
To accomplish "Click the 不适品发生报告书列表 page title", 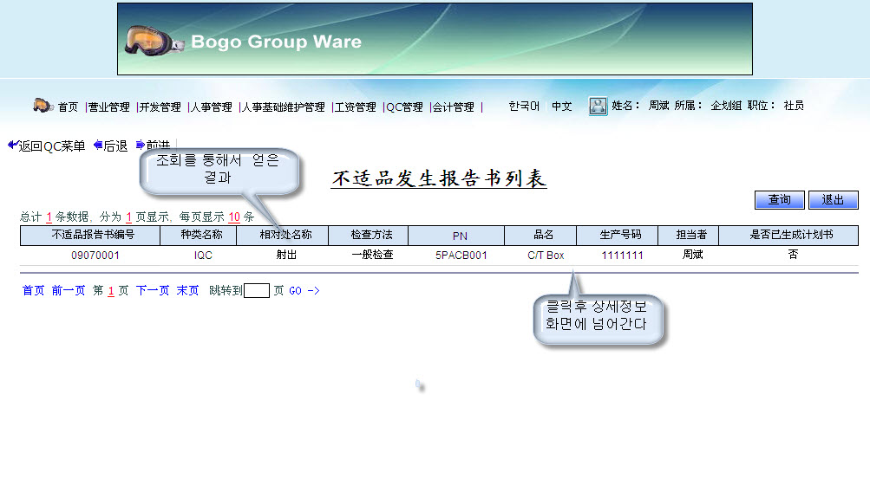I will tap(439, 178).
